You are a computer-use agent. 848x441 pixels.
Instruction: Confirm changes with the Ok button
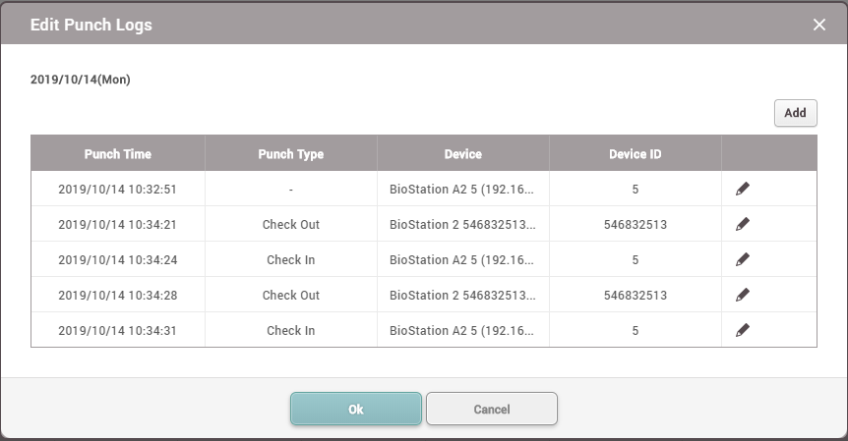[356, 409]
